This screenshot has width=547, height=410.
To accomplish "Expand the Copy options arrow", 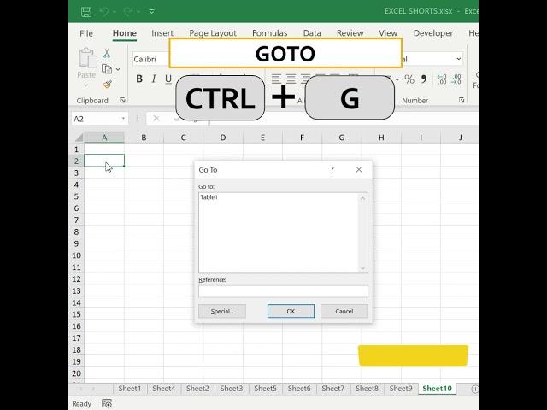I will point(118,69).
